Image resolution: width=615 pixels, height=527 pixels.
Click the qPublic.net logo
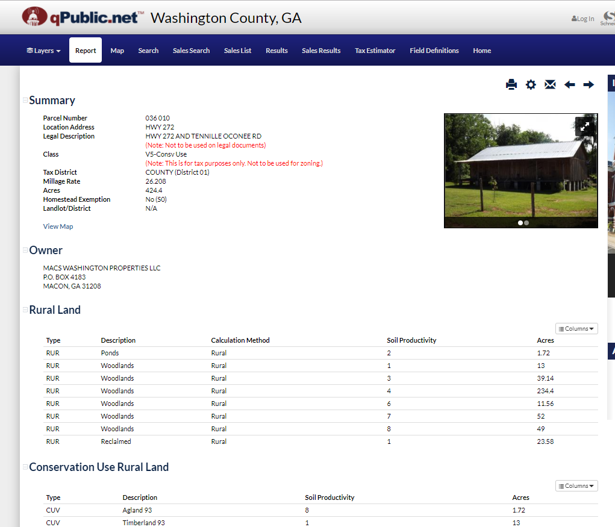click(81, 17)
